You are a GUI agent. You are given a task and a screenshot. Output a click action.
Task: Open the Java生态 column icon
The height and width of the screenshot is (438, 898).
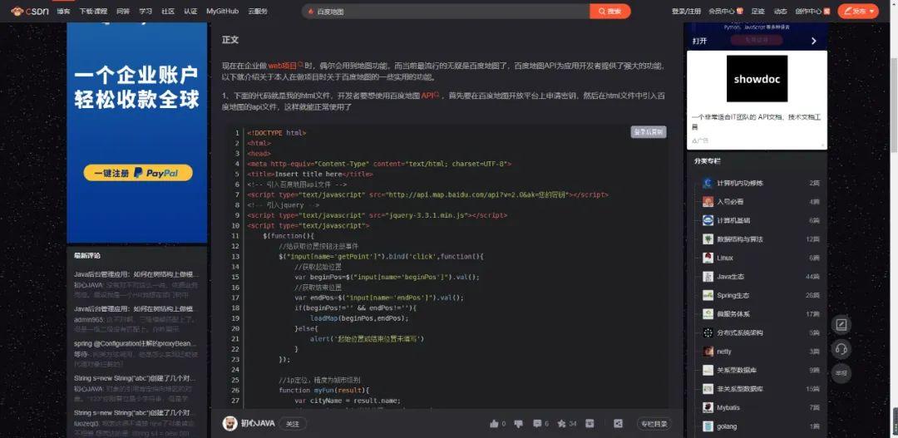coord(708,277)
